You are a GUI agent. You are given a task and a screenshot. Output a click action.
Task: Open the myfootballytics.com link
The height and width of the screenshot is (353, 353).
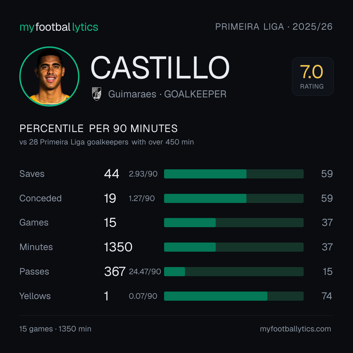pos(295,329)
